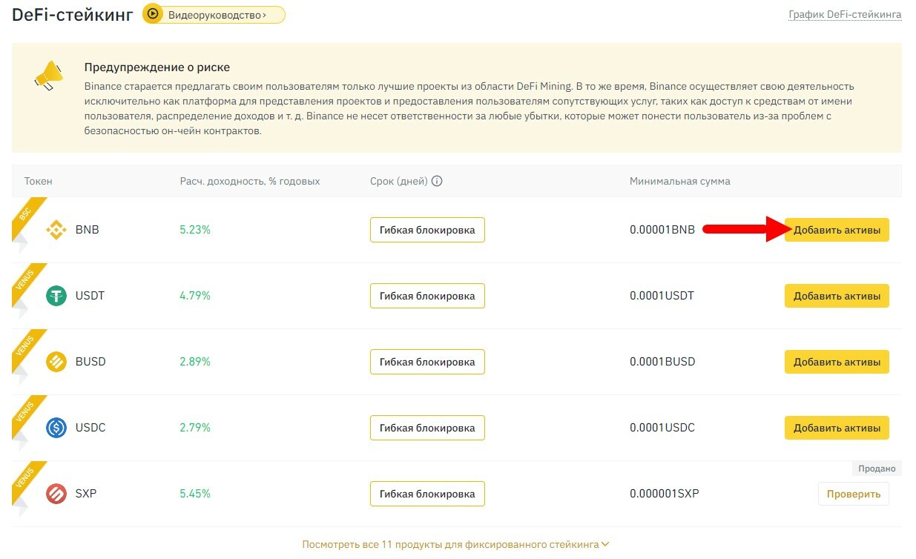Click the 2.89% yield for BUSD
The image size is (916, 559).
[x=195, y=362]
